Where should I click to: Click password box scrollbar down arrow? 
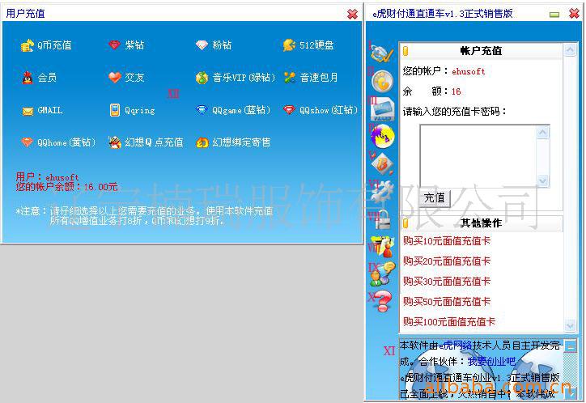pos(542,180)
